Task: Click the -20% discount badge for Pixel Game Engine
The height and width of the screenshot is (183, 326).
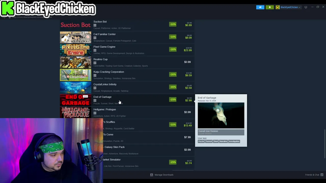Action: coord(173,49)
